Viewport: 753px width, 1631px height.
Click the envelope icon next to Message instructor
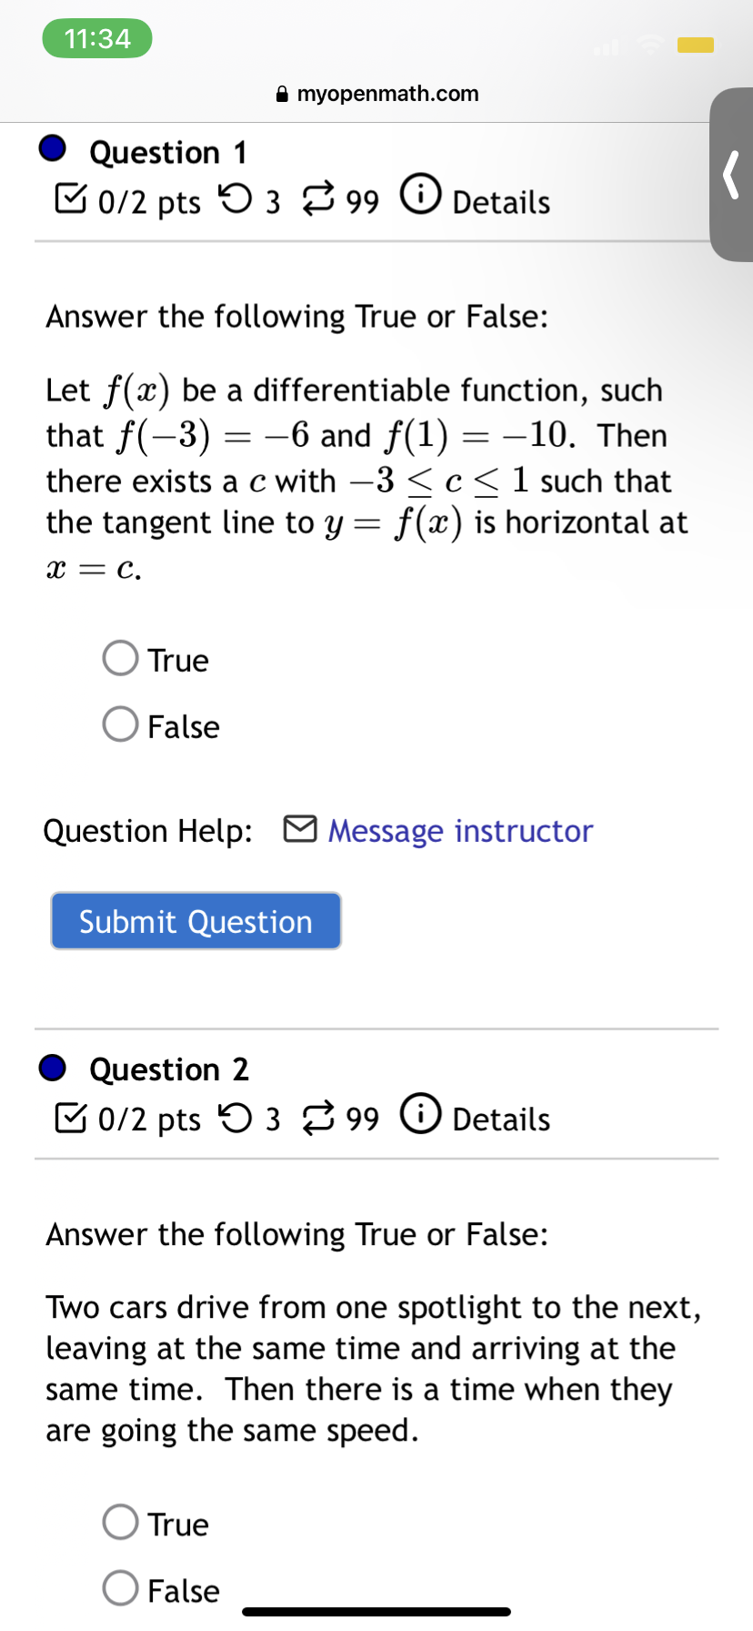click(x=300, y=829)
